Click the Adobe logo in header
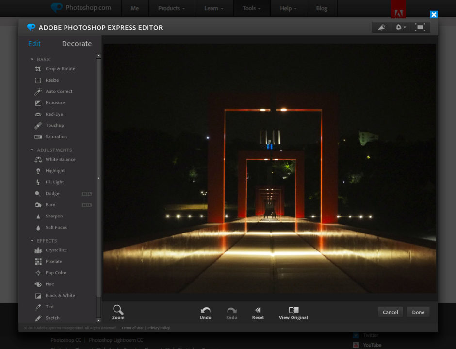 click(x=398, y=9)
